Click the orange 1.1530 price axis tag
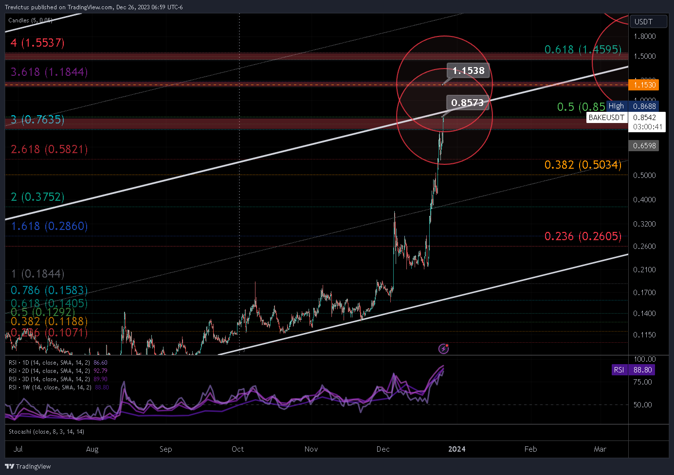 pos(644,85)
